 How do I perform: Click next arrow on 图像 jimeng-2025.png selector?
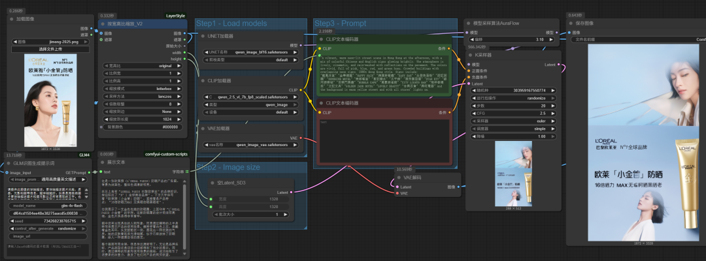point(86,42)
